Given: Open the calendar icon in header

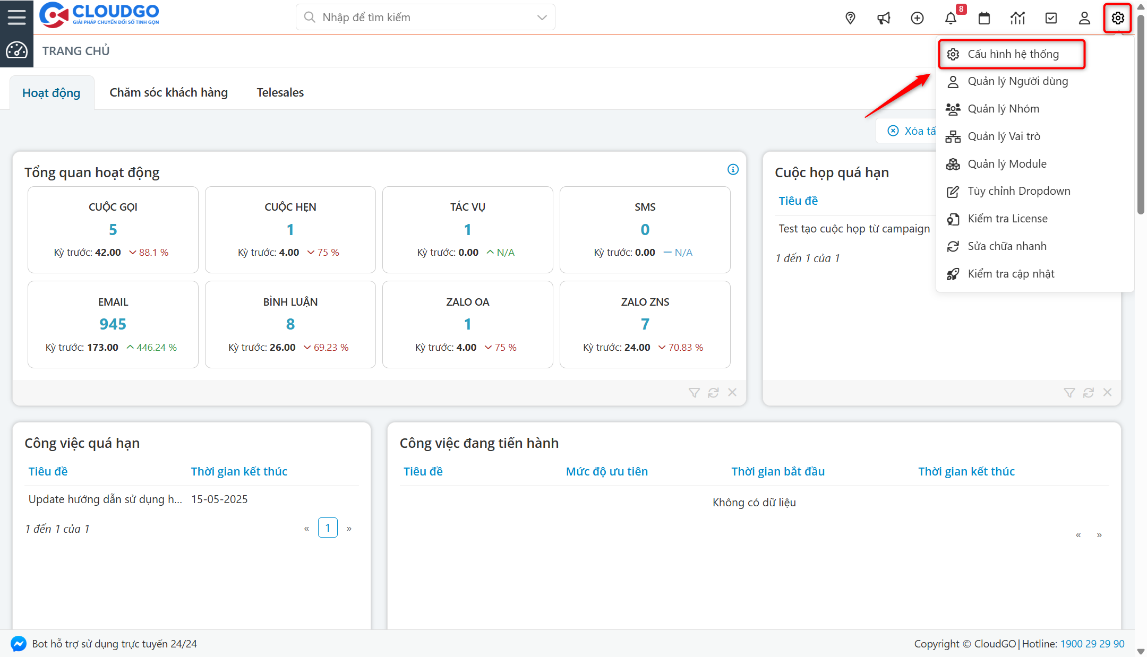Looking at the screenshot, I should [x=984, y=18].
